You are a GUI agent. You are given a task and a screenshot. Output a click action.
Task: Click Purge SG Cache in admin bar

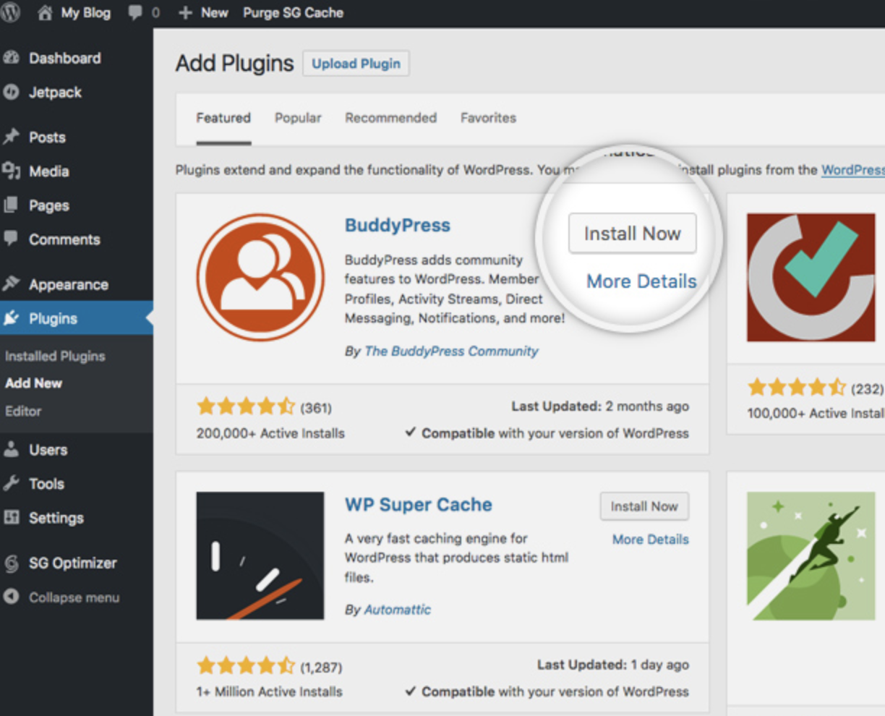tap(293, 13)
